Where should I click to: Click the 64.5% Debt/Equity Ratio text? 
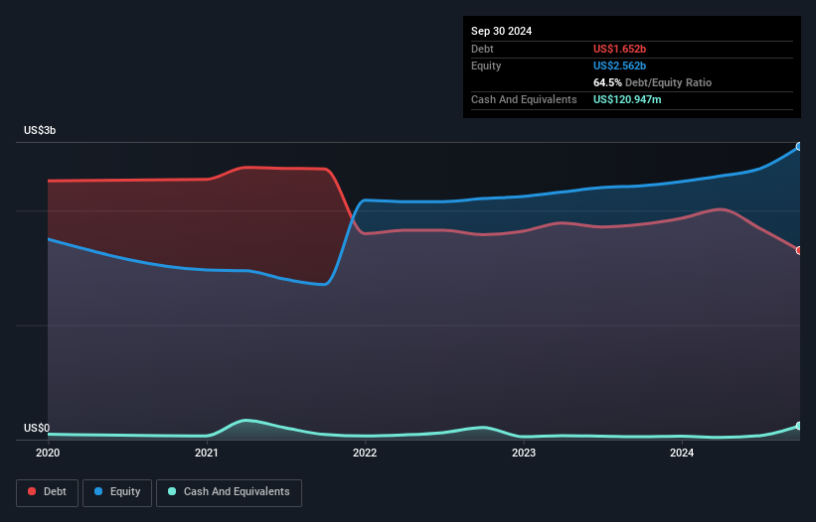(x=652, y=82)
